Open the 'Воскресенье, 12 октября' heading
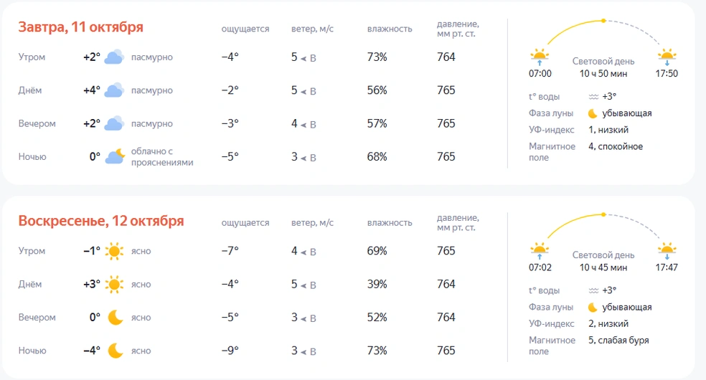The image size is (706, 380). point(101,221)
